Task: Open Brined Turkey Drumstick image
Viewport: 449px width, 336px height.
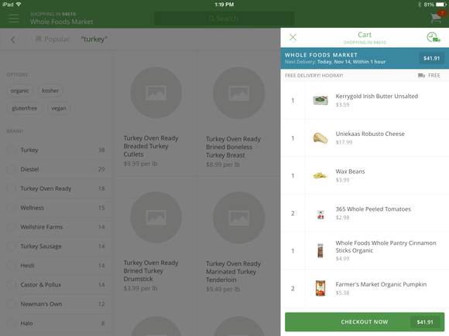Action: tap(156, 217)
